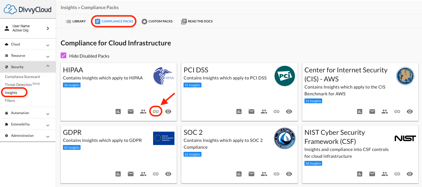This screenshot has height=187, width=422.
Task: Click the DivvyCloud logo
Action: (x=28, y=9)
